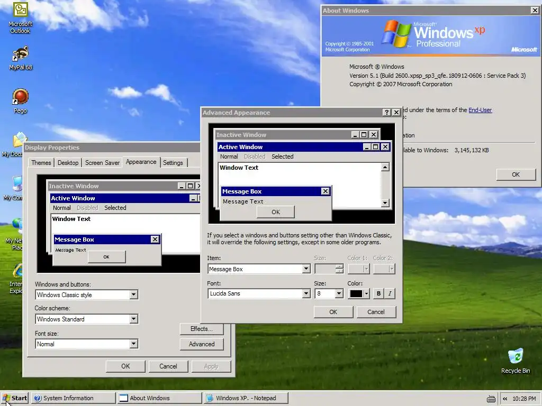The width and height of the screenshot is (542, 406).
Task: Select the Recycle Bin desktop icon
Action: 516,361
